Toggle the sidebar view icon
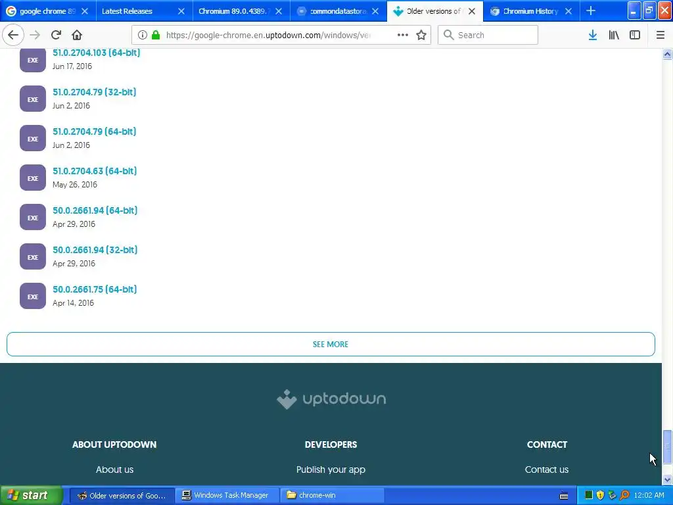Image resolution: width=673 pixels, height=505 pixels. tap(635, 36)
